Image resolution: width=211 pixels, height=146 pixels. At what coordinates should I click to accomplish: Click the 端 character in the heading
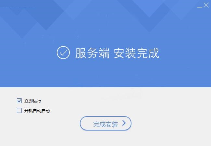(104, 53)
